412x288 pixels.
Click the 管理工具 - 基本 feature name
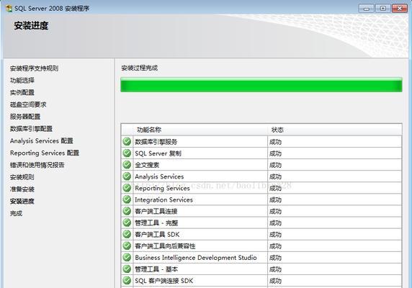[x=156, y=269]
